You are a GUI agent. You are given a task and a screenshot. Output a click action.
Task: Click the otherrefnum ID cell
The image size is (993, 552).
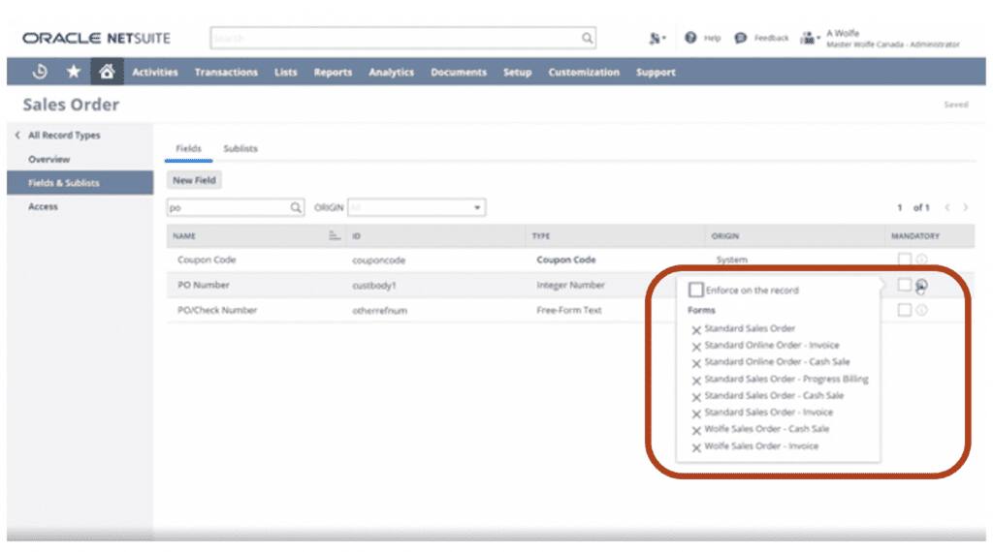pos(379,311)
